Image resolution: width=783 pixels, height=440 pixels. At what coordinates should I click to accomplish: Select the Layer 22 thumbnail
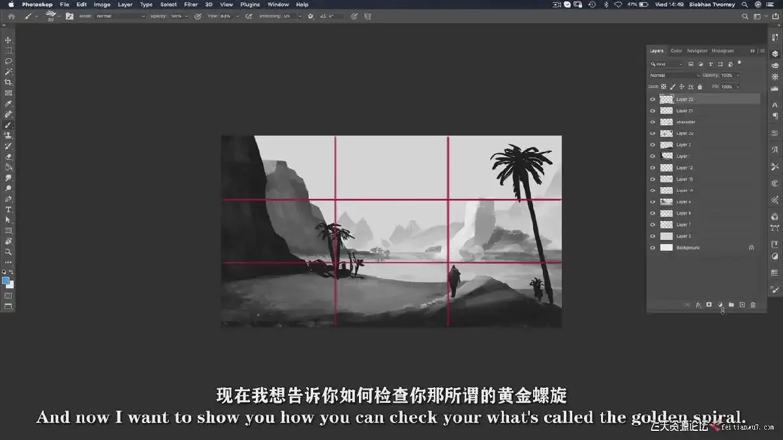666,99
